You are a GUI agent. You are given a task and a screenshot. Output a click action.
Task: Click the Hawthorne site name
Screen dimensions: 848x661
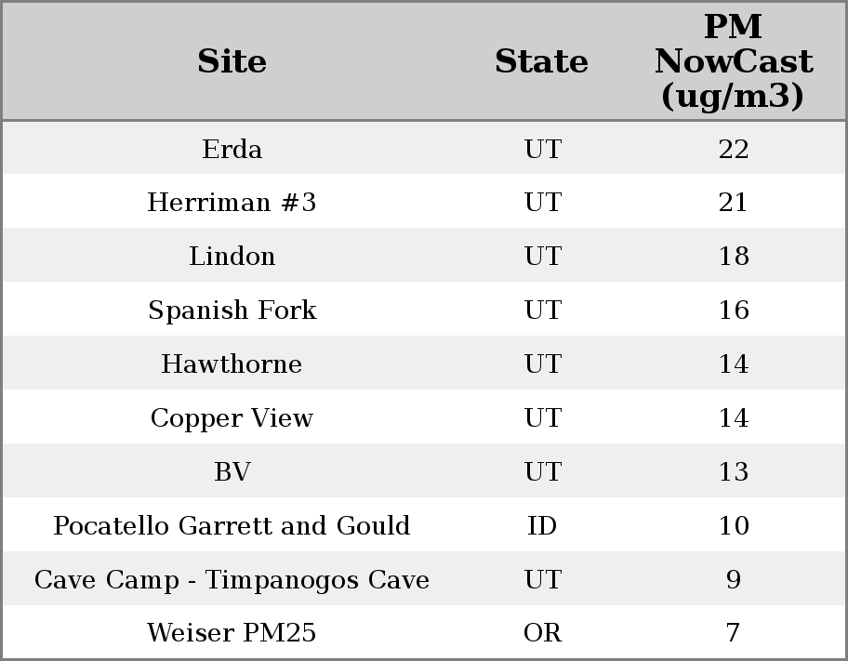(232, 364)
